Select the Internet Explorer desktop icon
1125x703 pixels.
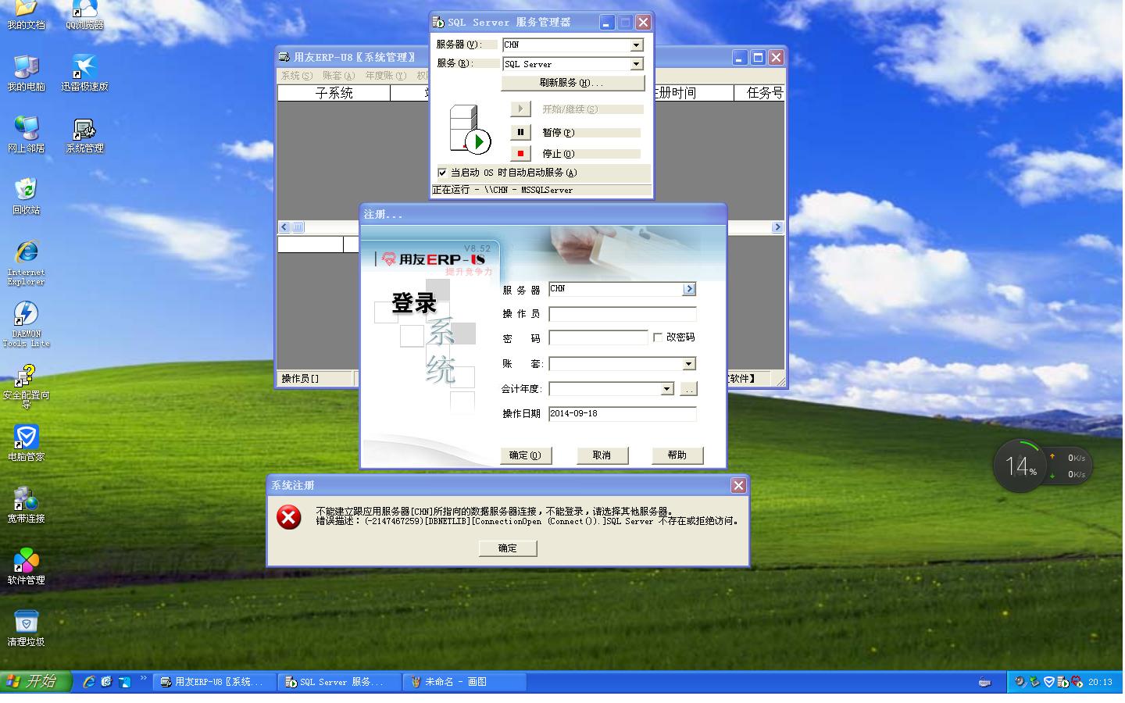pyautogui.click(x=26, y=262)
